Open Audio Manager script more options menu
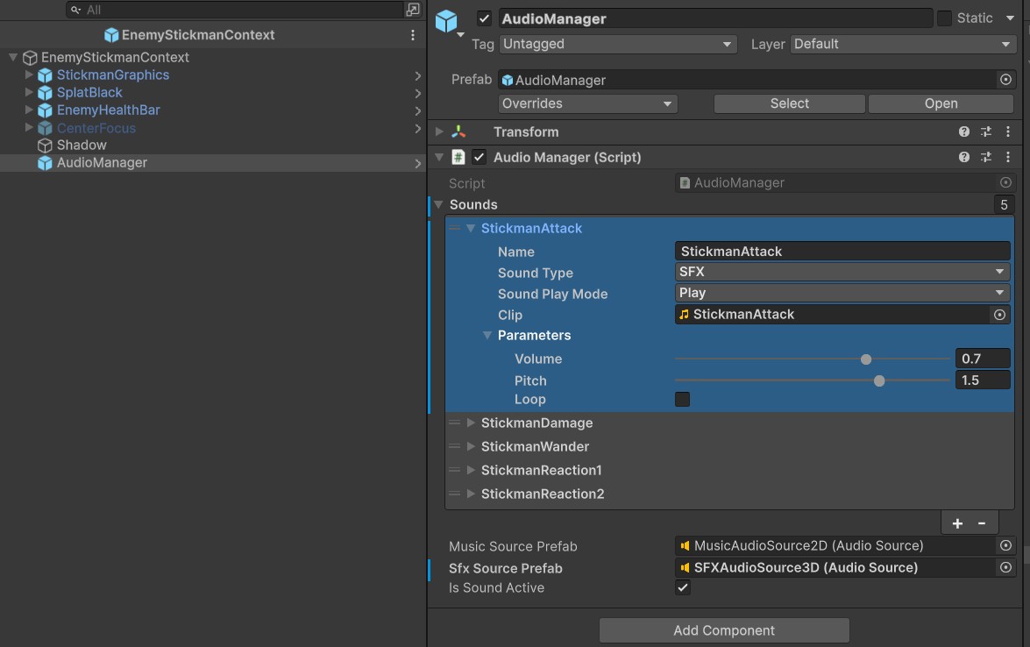 [x=1008, y=158]
